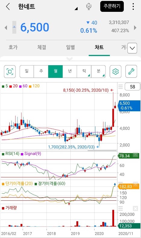This screenshot has width=141, height=238.
Task: Go to previous stock with left triangle
Action: click(x=6, y=28)
